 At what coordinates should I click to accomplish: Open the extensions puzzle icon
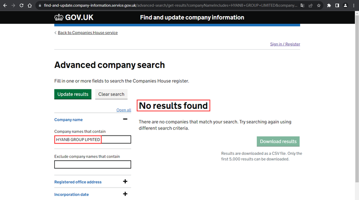point(329,5)
